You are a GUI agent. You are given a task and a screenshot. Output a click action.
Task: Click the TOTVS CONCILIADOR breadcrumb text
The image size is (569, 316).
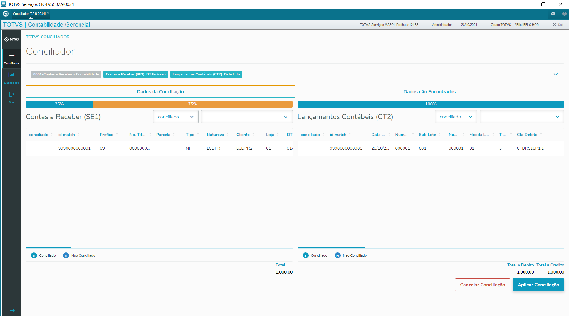point(48,37)
